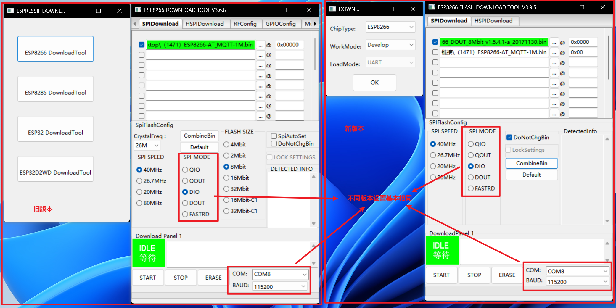This screenshot has width=616, height=308.
Task: Open GPIOConfig tab in V3.6.8 tool
Action: pos(281,24)
